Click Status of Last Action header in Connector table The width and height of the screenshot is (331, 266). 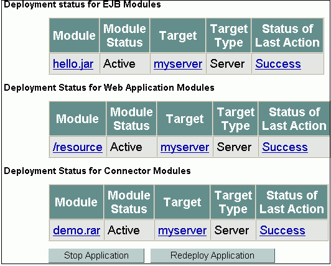(x=292, y=202)
